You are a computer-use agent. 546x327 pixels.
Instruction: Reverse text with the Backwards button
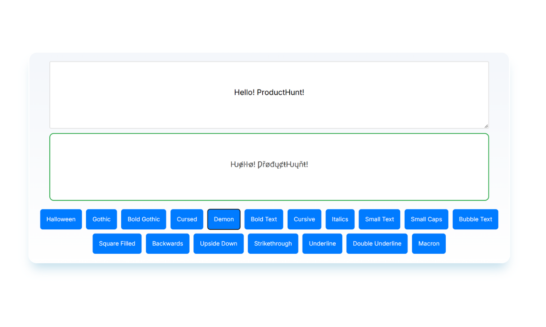coord(168,244)
